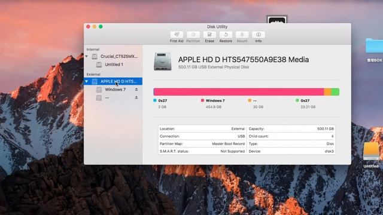Click the green segment of the usage bar
383x215 pixels.
[x=335, y=92]
